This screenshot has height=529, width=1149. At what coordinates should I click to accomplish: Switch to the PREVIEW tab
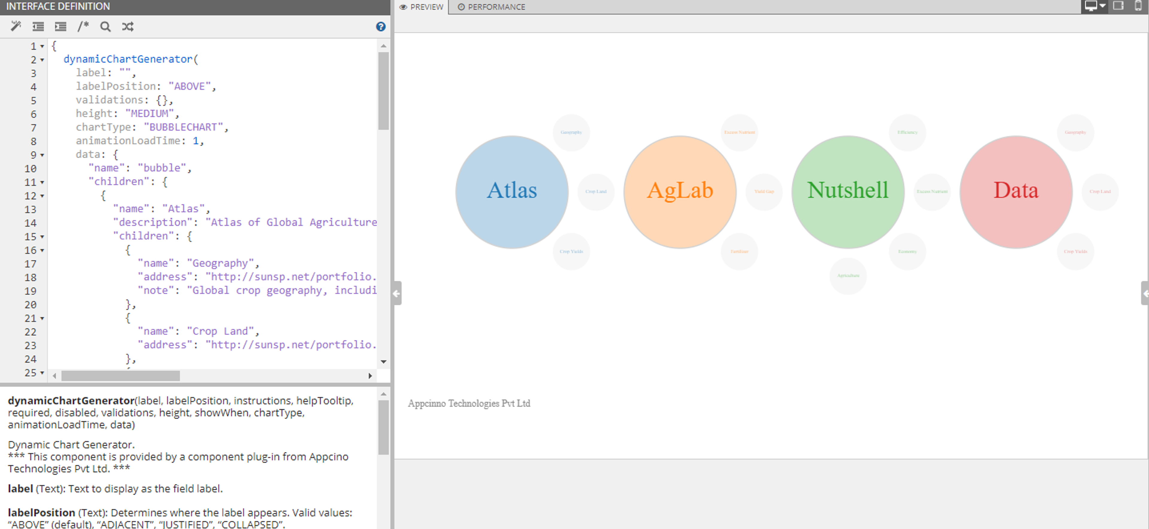(422, 7)
